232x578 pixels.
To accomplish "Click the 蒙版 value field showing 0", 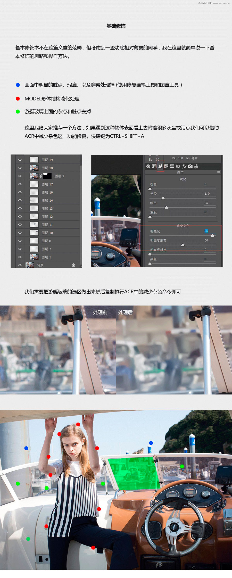I will [210, 212].
